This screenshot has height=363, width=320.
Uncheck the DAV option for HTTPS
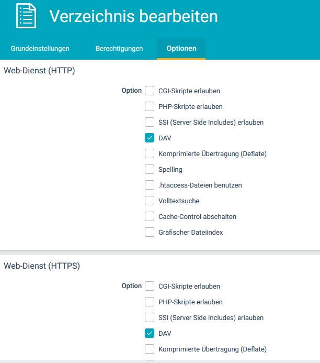[150, 333]
